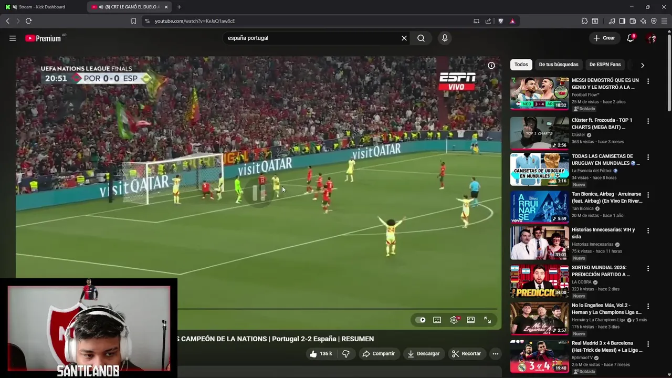Click install/cast screen icon in address bar
Image resolution: width=672 pixels, height=378 pixels.
click(476, 21)
